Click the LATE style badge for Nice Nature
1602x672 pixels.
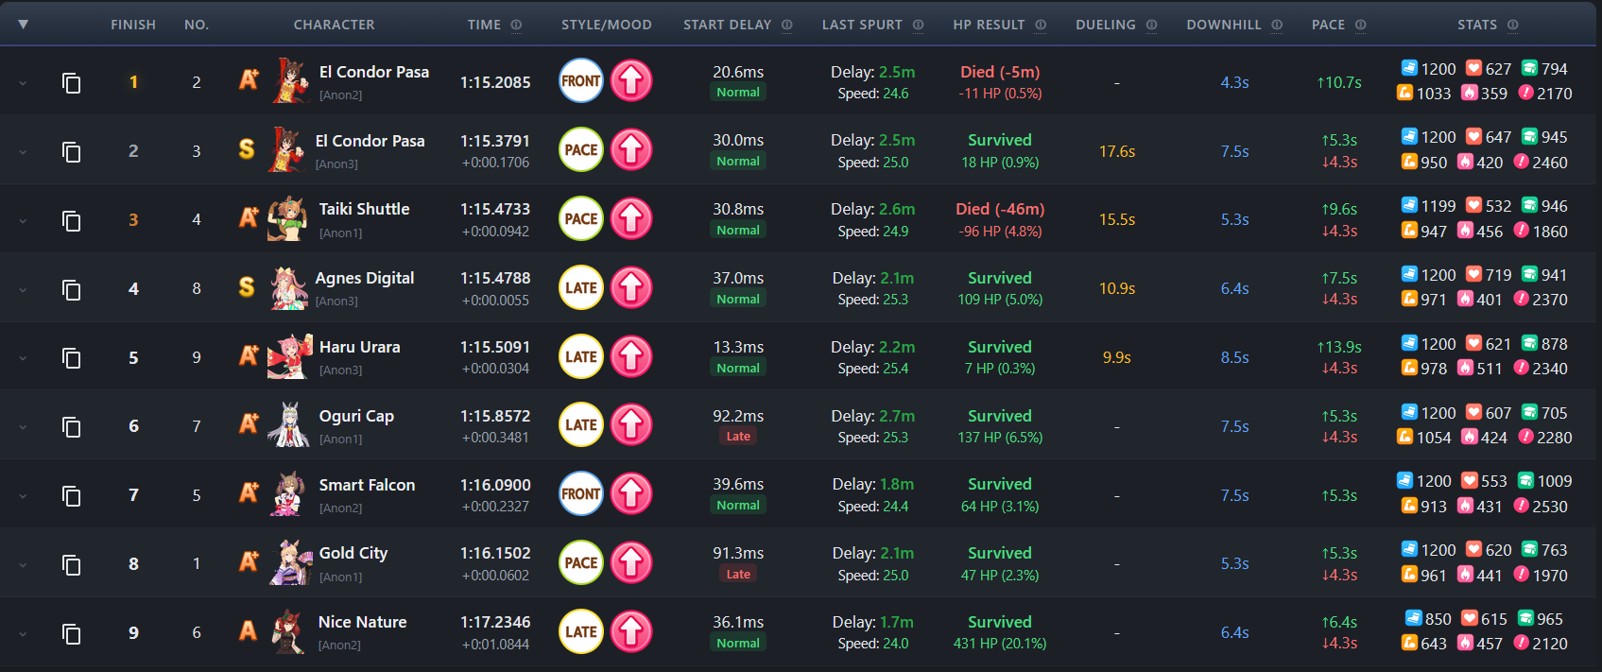click(x=581, y=631)
